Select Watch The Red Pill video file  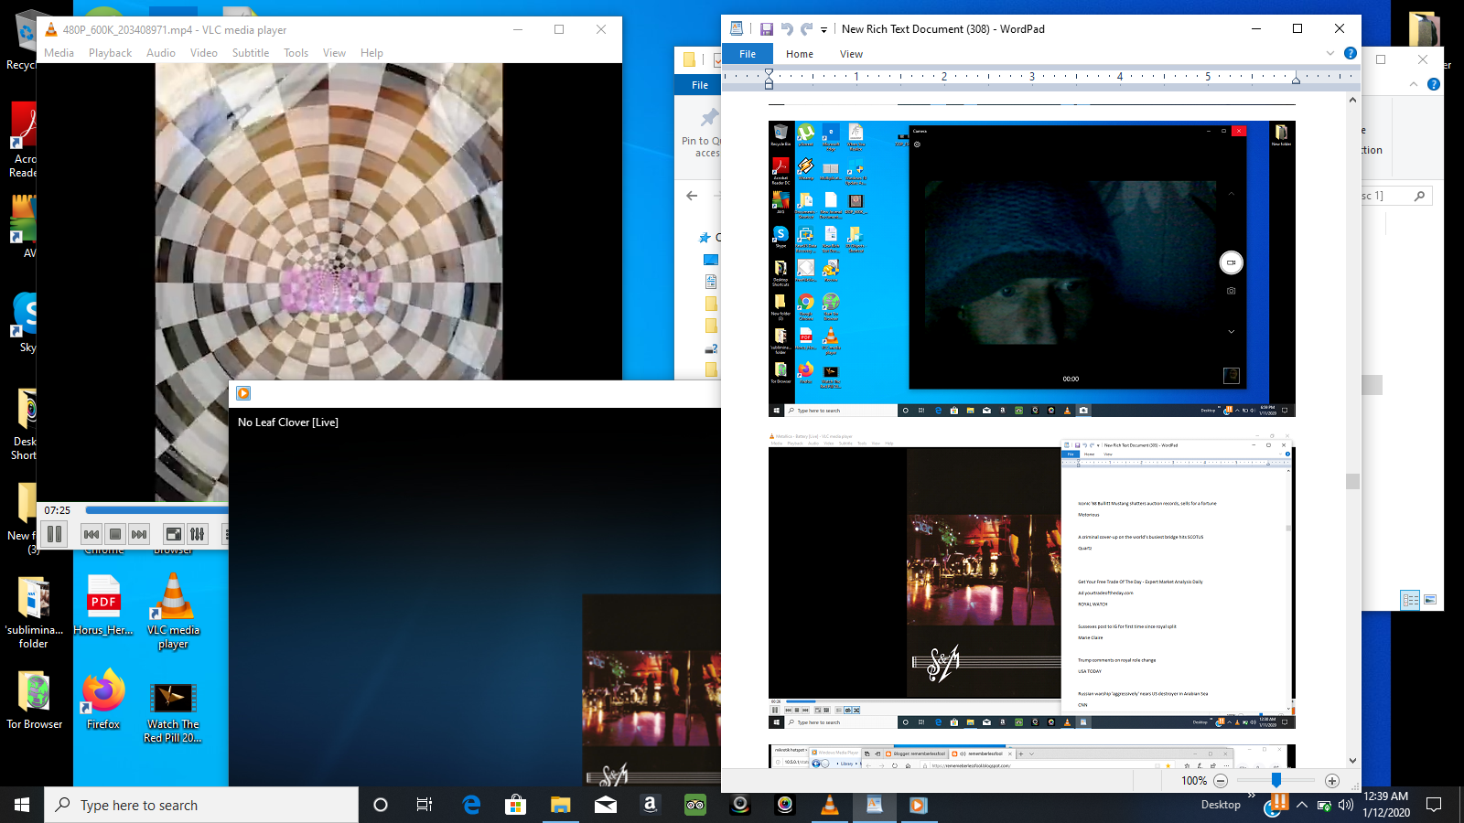173,712
